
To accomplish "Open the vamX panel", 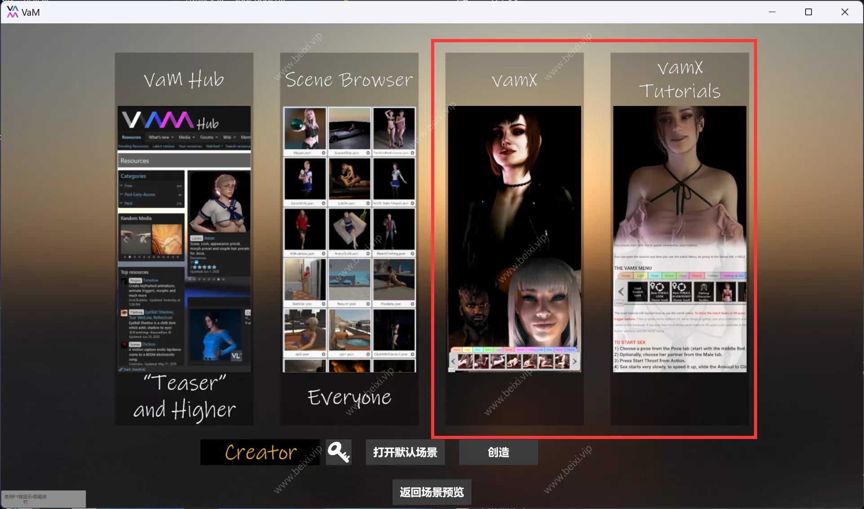I will (x=515, y=239).
